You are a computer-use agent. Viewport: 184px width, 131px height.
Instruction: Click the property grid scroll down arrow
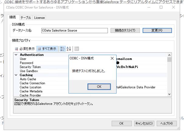pos(169,94)
